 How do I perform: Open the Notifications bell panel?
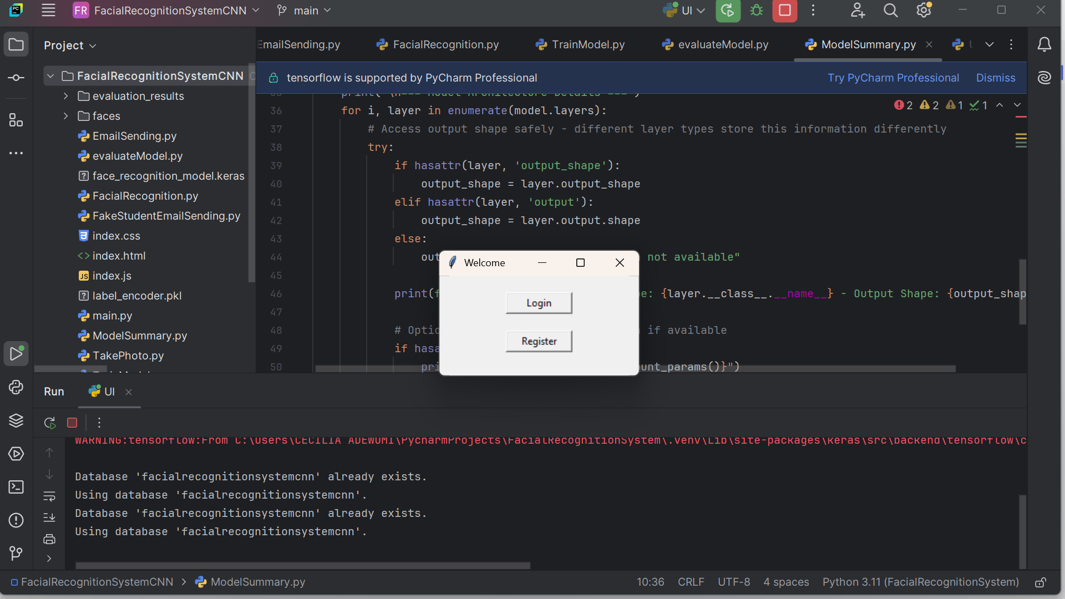pos(1044,45)
